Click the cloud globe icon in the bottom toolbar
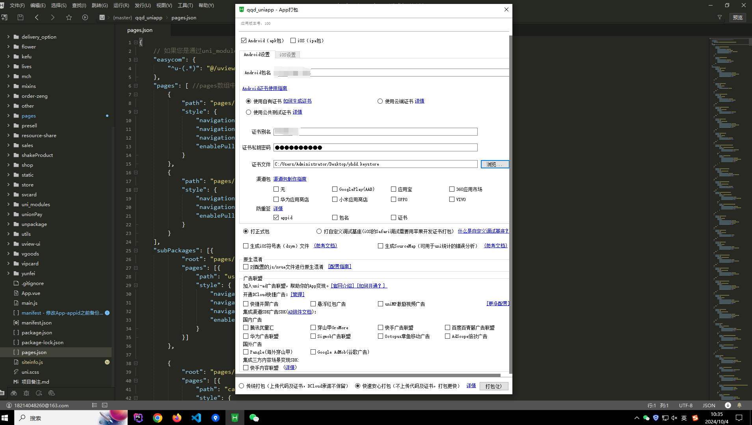The image size is (752, 425). click(51, 393)
